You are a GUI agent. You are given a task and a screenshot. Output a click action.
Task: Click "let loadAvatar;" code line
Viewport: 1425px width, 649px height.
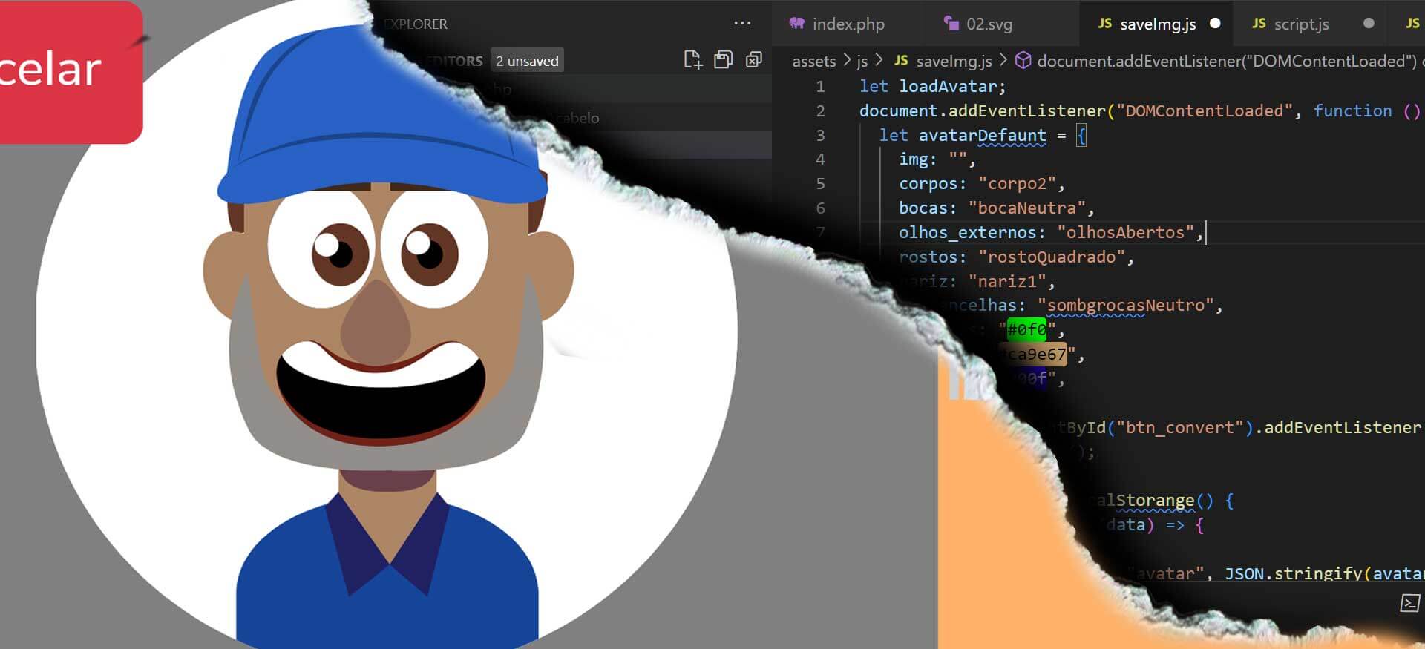[x=932, y=87]
